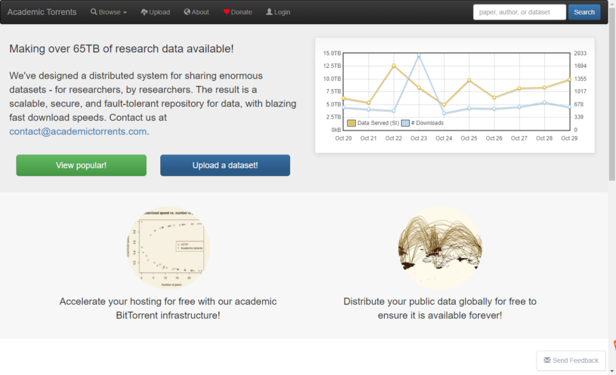
Task: Click the download speed chart thumbnail
Action: pyautogui.click(x=168, y=248)
